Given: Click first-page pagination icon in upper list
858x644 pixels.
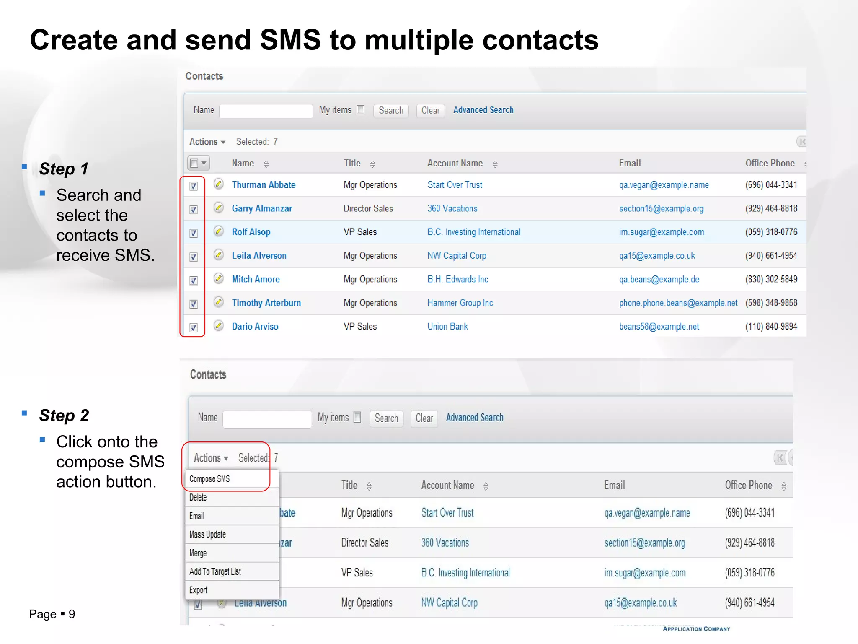Looking at the screenshot, I should (x=801, y=142).
